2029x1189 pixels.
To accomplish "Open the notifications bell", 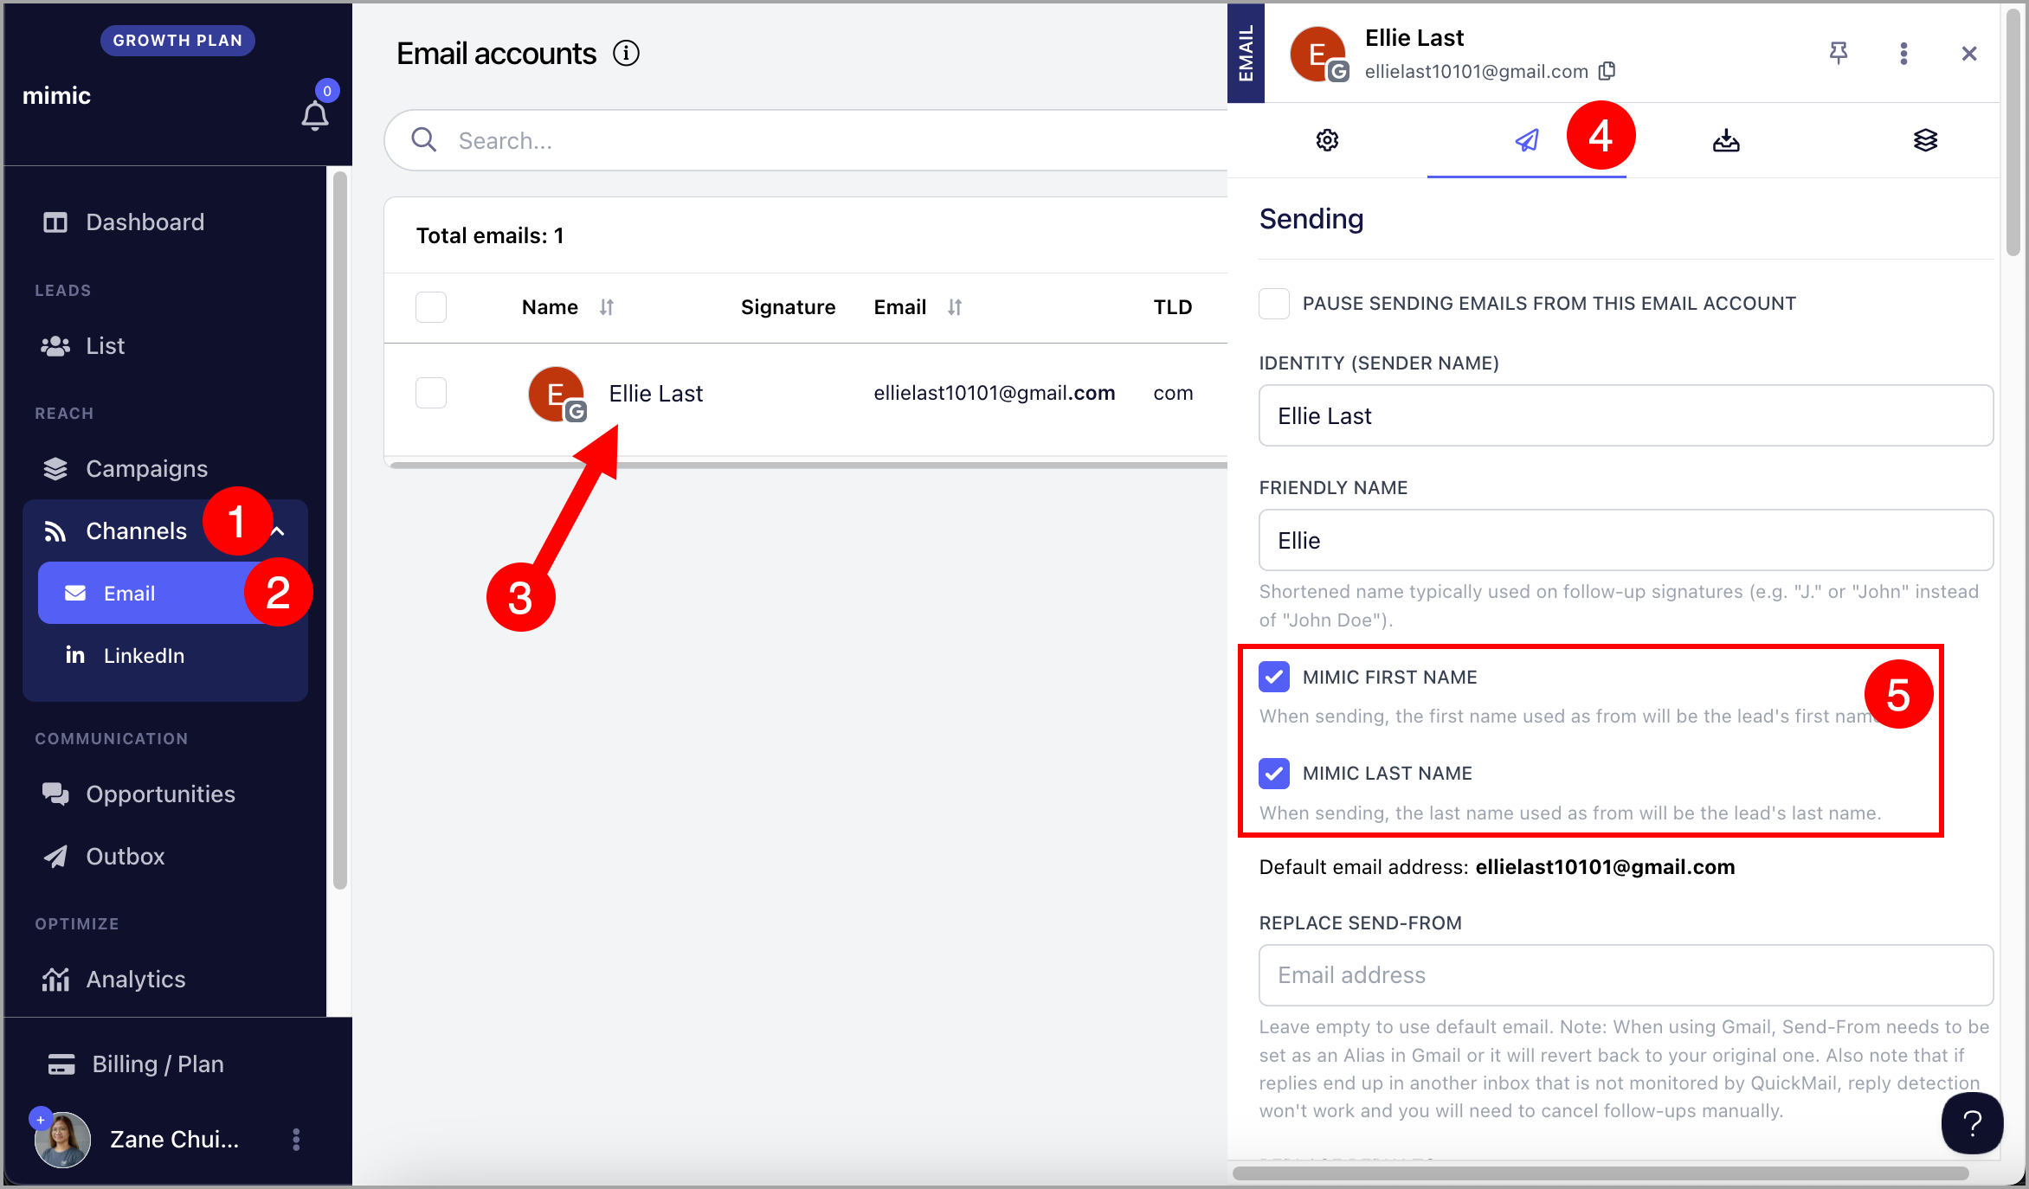I will click(315, 115).
